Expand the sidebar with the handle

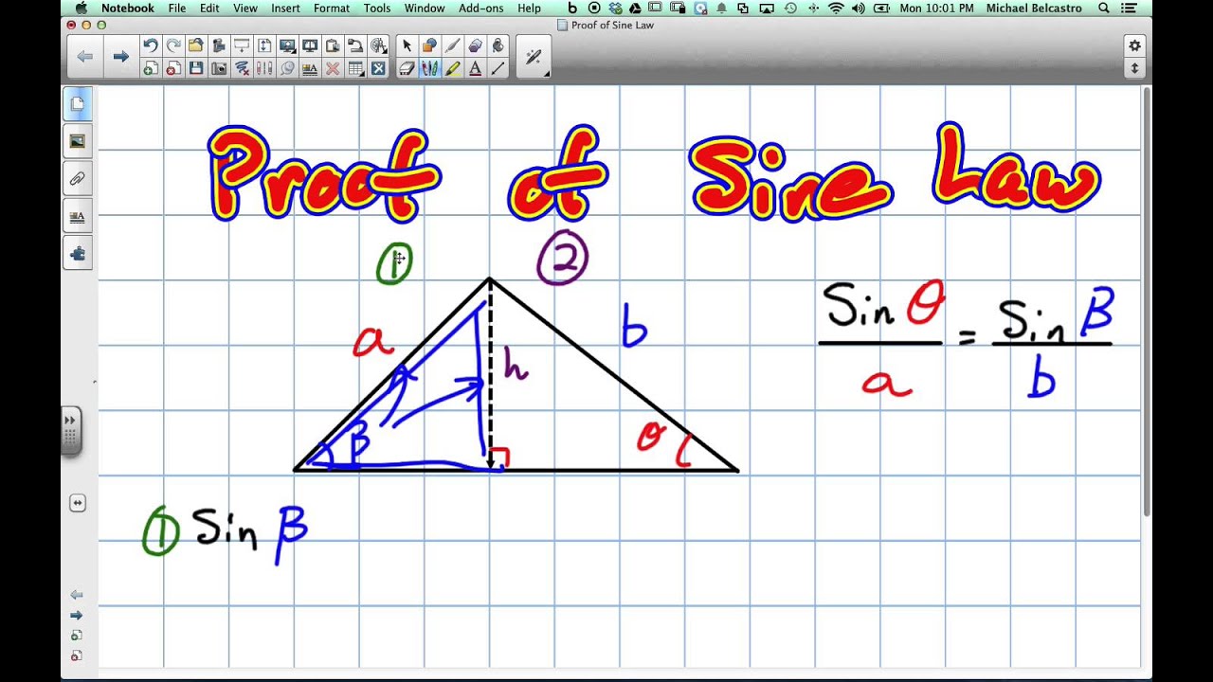(70, 431)
